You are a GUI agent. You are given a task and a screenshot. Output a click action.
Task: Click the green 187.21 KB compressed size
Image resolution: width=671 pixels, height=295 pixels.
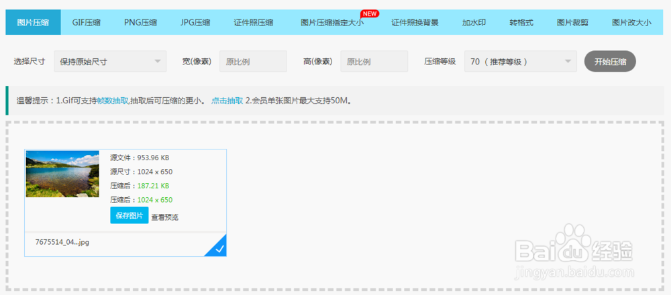point(153,186)
